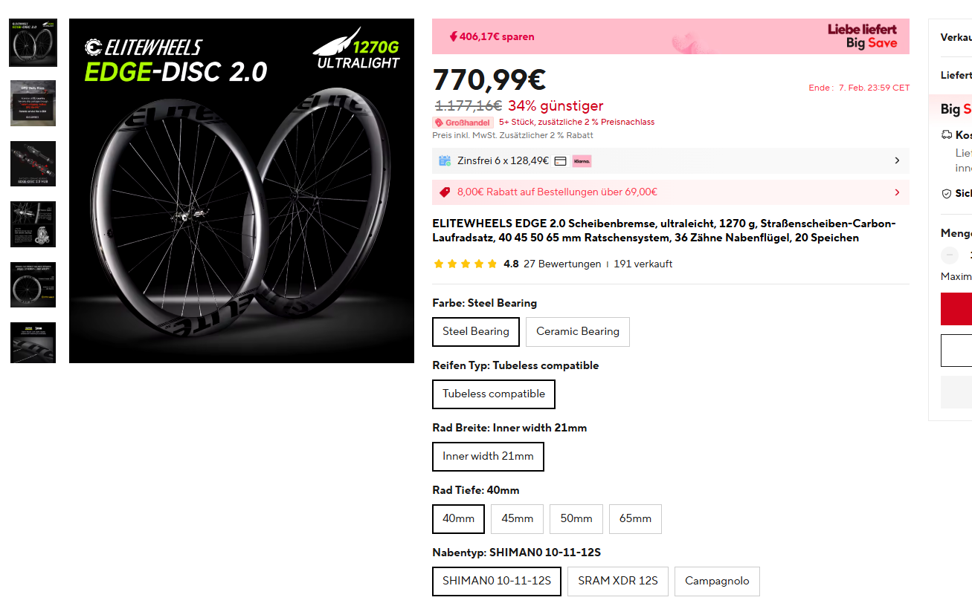
Task: Show the last thumbnail in the gallery
Action: [33, 343]
